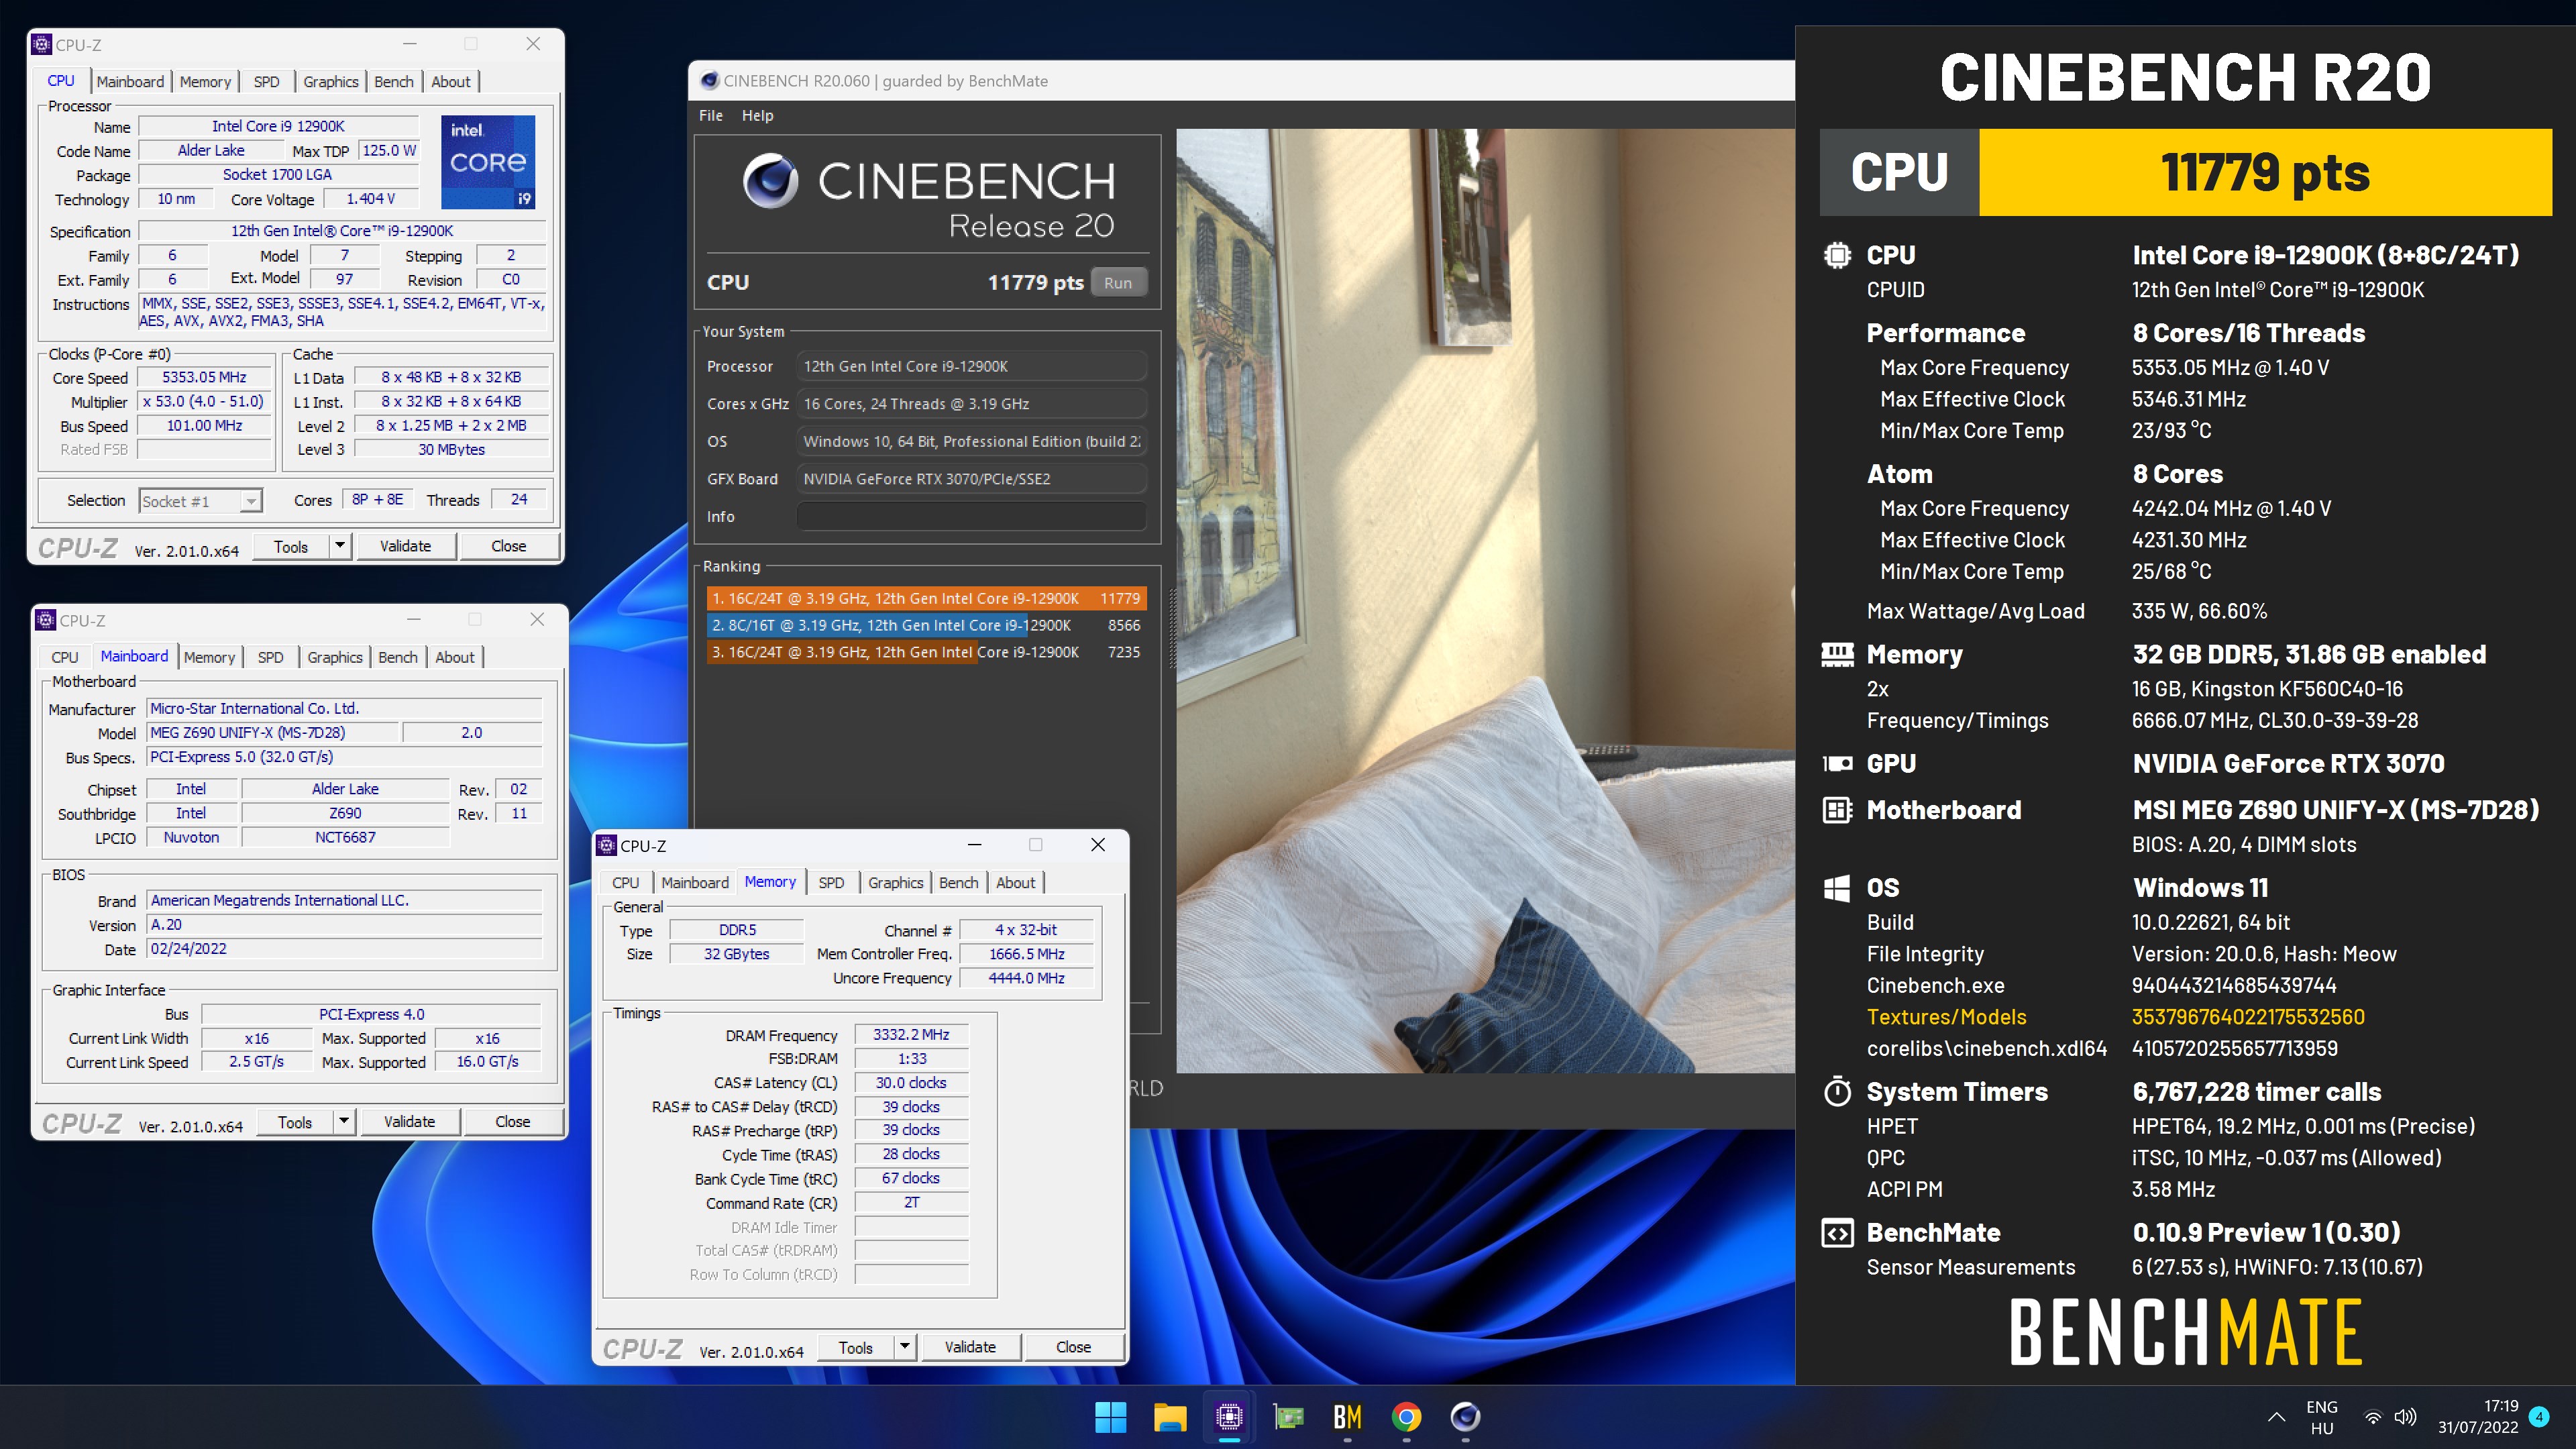Screen dimensions: 2576x1449
Task: Select ranking entry scoring 7235
Action: [926, 652]
